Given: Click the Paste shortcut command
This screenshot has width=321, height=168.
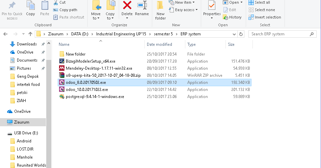Looking at the screenshot, I should 69,17.
